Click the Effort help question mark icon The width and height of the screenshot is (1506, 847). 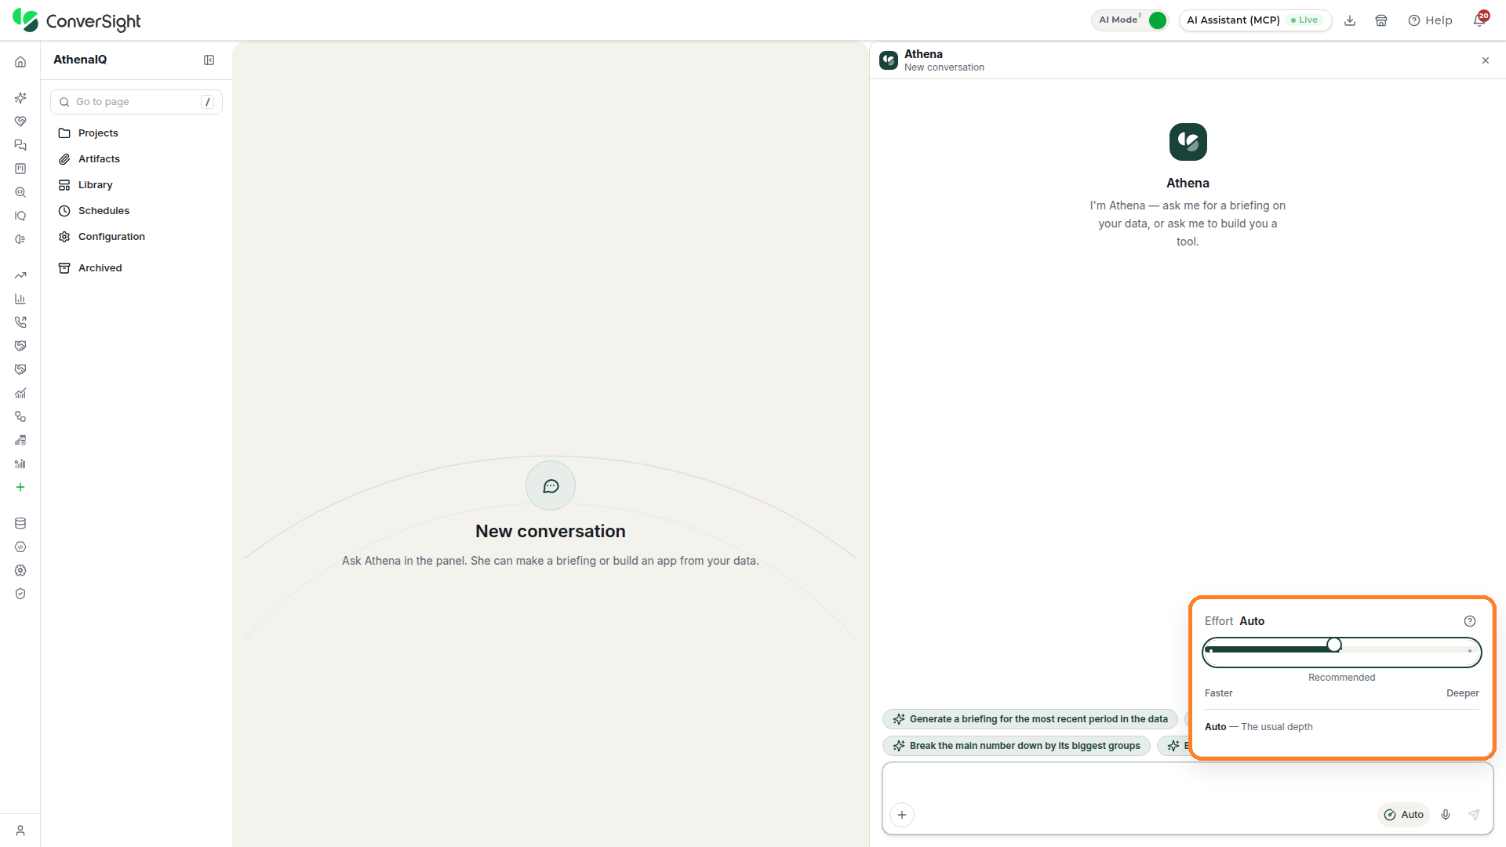click(x=1470, y=621)
